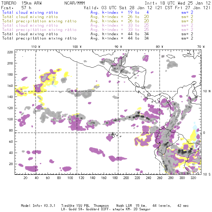The height and width of the screenshot is (212, 212).
Task: Click the '70 W' longitude label
Action: [201, 47]
